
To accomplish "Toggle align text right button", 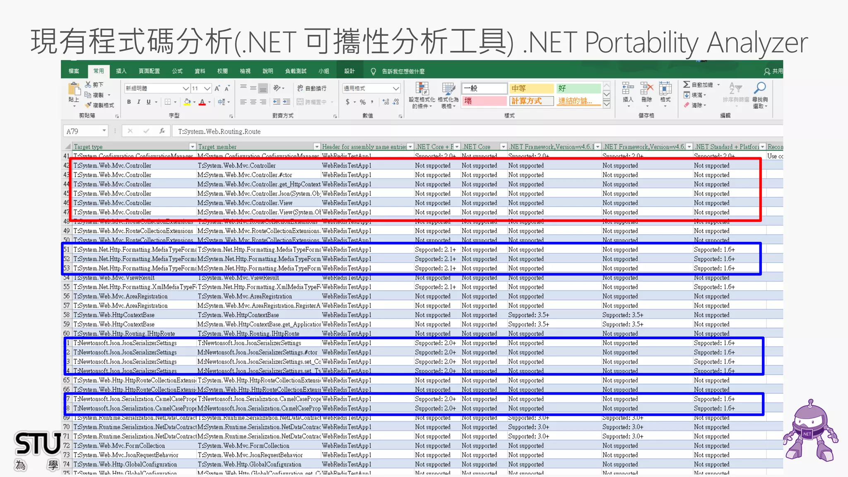I will (x=263, y=102).
